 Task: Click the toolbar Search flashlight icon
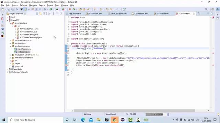[88, 9]
